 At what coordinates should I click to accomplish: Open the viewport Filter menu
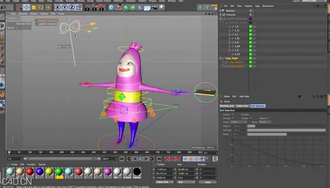click(53, 13)
